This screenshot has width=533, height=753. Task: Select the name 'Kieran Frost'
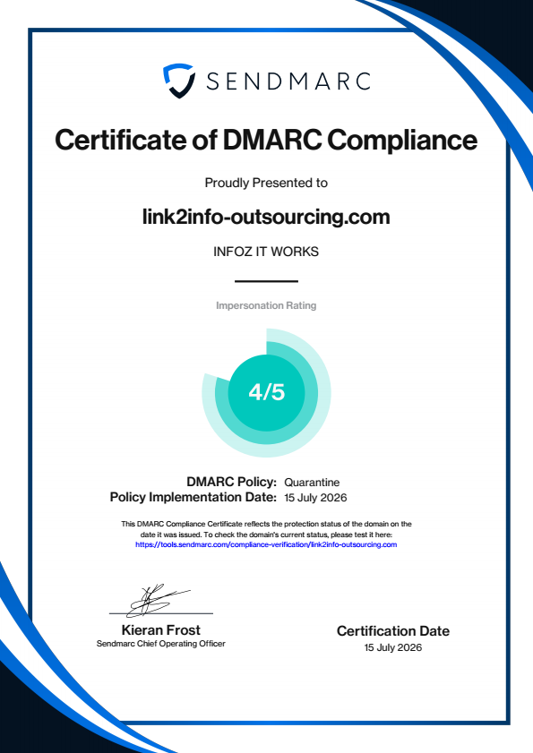tap(161, 630)
